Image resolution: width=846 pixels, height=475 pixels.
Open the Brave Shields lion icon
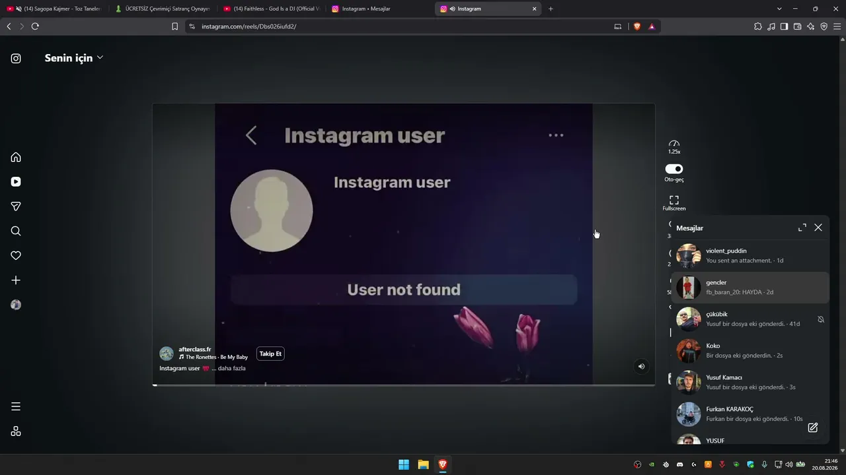coord(637,26)
